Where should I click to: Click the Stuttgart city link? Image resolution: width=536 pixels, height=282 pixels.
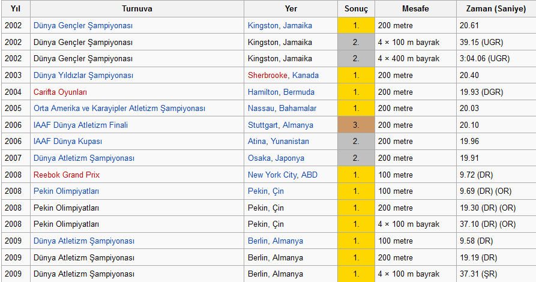point(263,125)
